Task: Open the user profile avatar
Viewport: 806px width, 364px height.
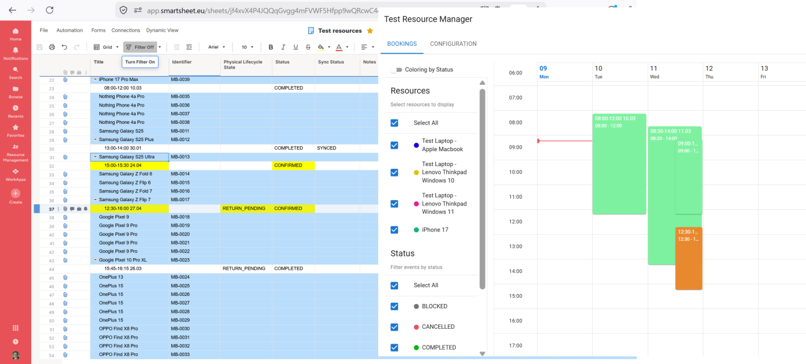Action: click(x=15, y=355)
